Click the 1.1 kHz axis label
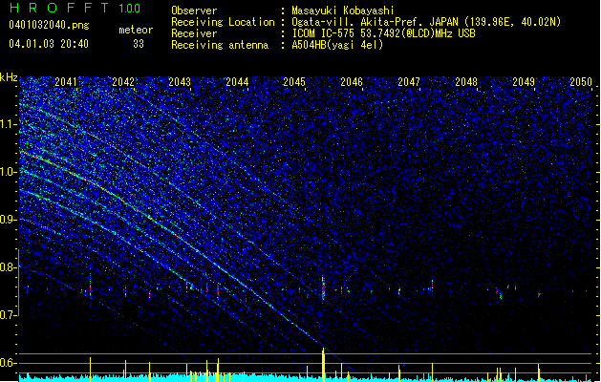 [x=8, y=124]
